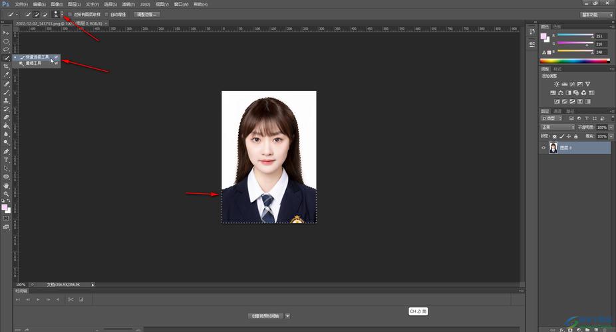The image size is (616, 332).
Task: Select the Elliptical Marquee tool
Action: (6, 41)
